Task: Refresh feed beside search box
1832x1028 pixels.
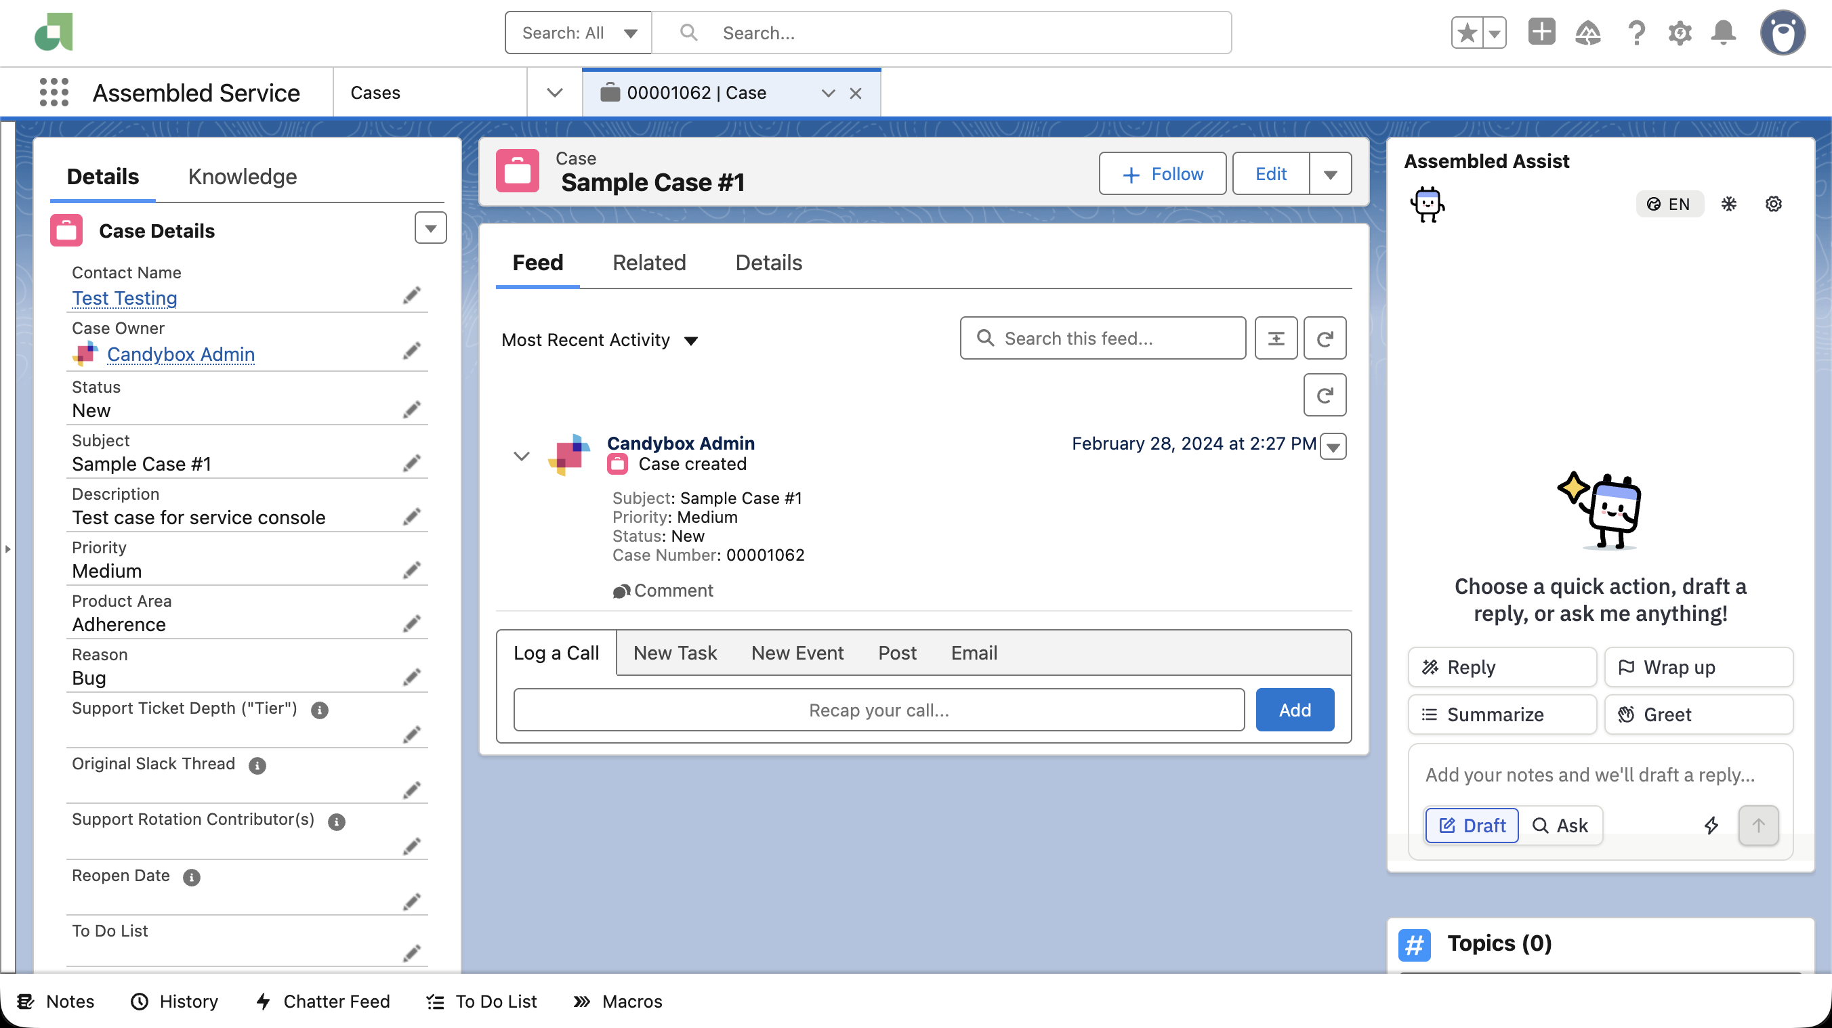Action: tap(1325, 338)
